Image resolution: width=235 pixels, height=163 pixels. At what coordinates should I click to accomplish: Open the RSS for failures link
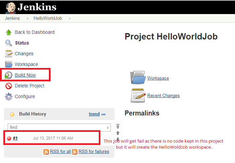pos(94,152)
